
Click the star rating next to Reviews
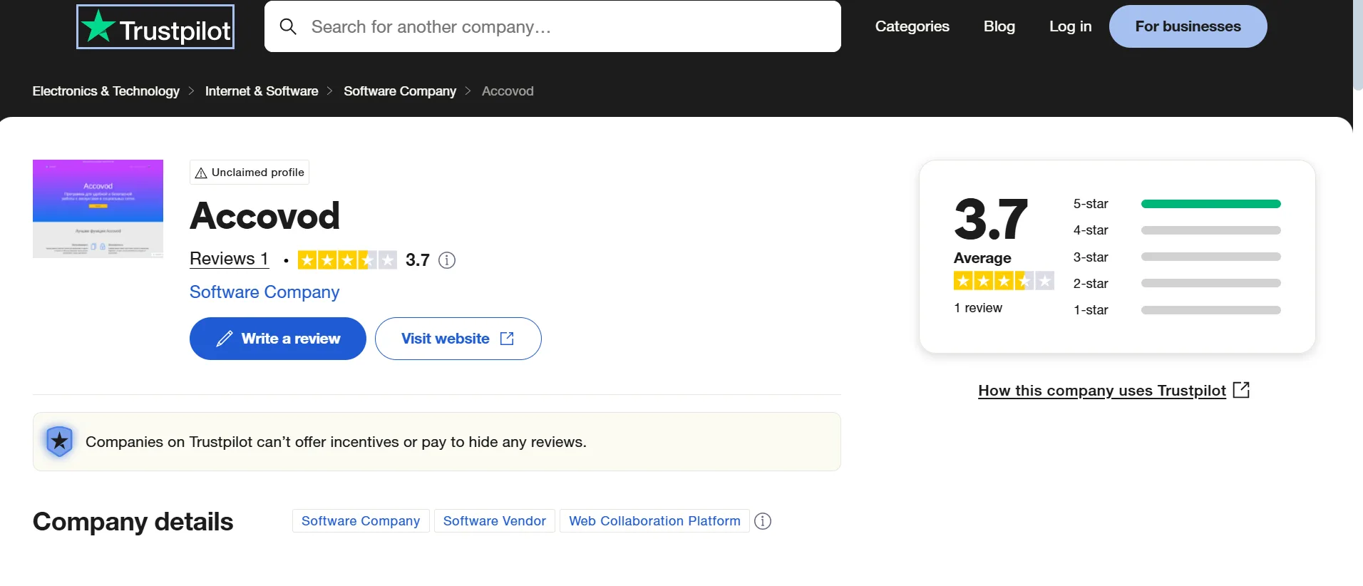347,260
